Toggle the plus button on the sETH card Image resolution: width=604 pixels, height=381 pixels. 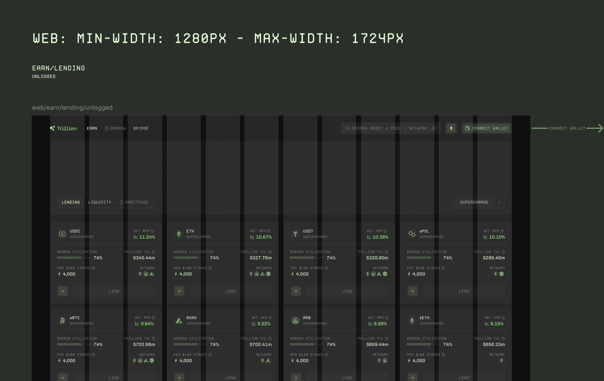click(x=412, y=377)
